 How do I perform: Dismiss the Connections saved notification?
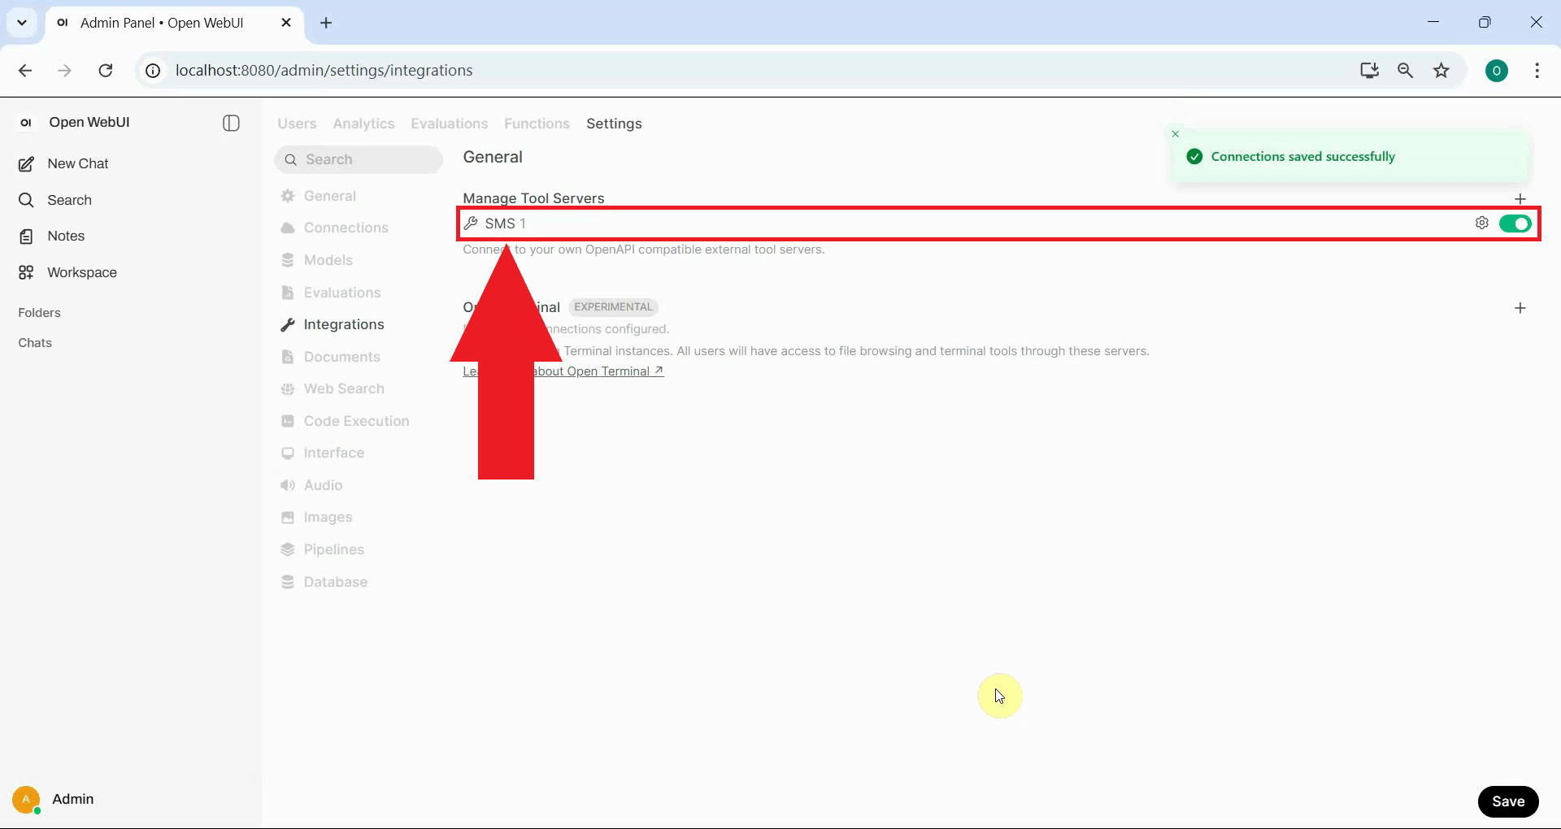pos(1175,134)
